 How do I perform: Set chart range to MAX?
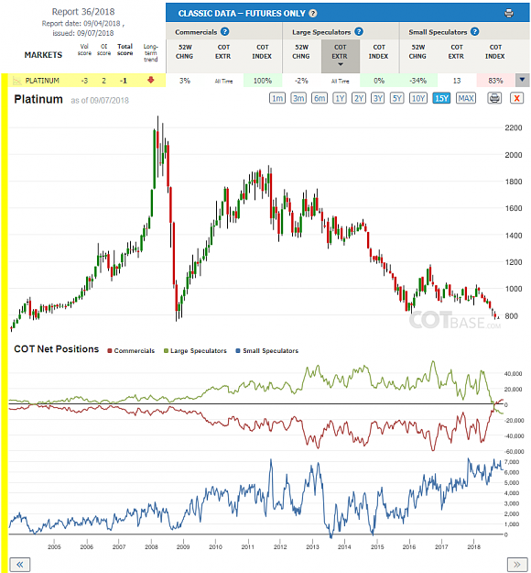coord(466,98)
